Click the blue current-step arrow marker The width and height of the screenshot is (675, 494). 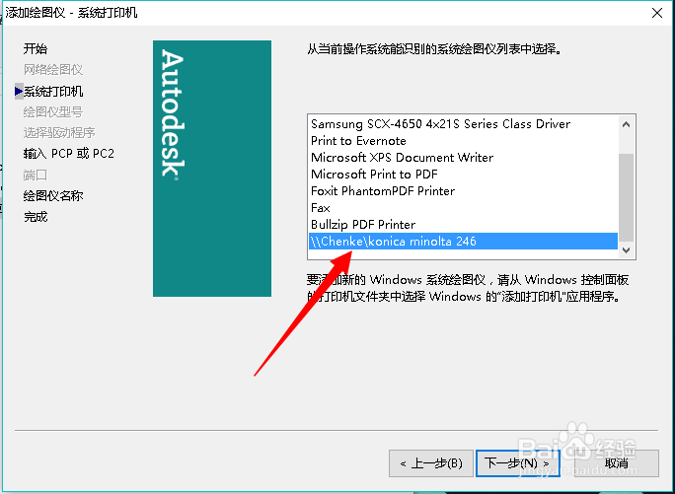pyautogui.click(x=19, y=92)
